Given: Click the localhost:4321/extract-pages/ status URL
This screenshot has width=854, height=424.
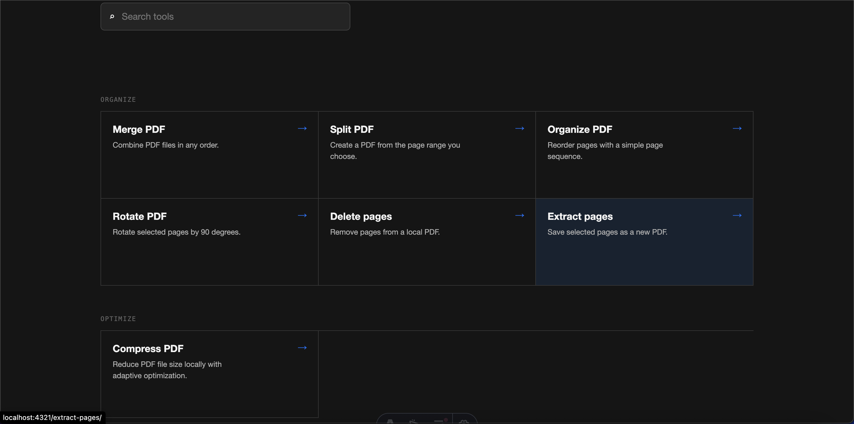Looking at the screenshot, I should tap(52, 417).
